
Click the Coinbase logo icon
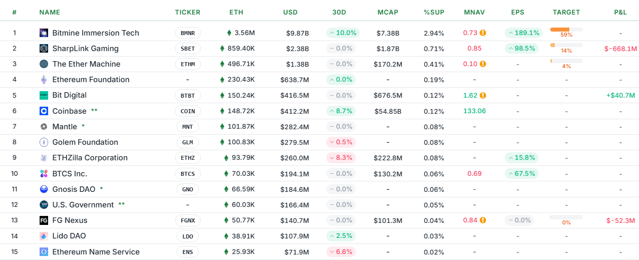(44, 111)
